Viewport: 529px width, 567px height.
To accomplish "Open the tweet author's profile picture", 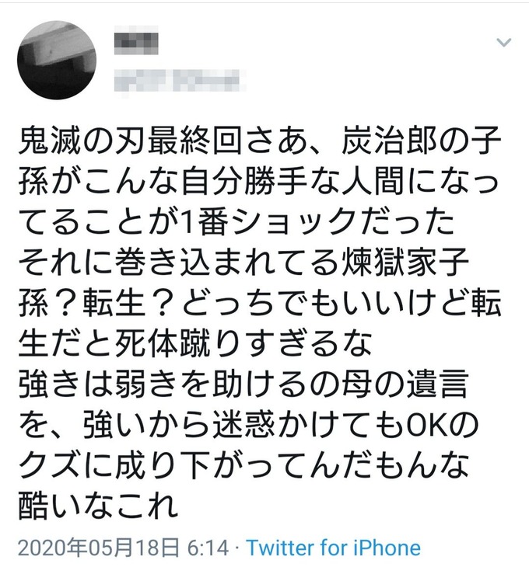I will pyautogui.click(x=57, y=60).
